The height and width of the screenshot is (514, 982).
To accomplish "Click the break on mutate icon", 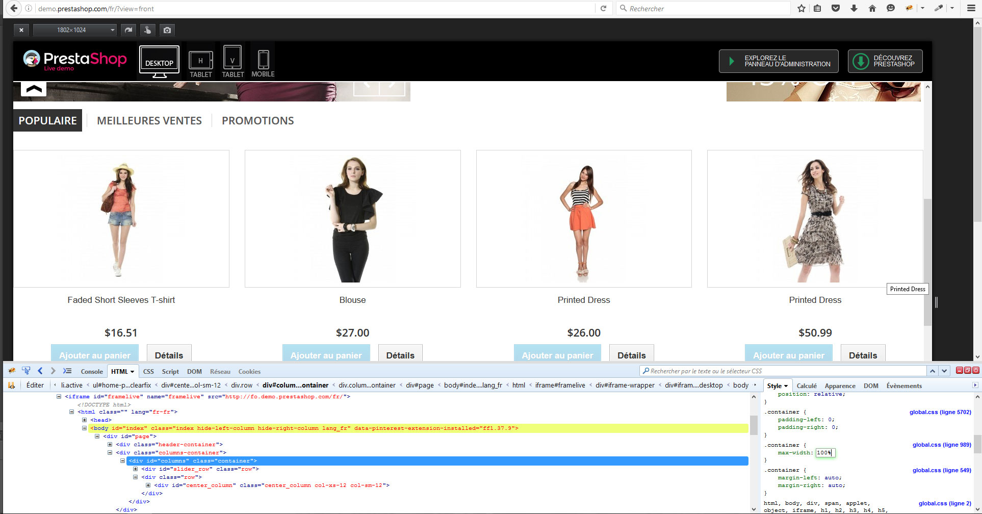I will coord(11,385).
